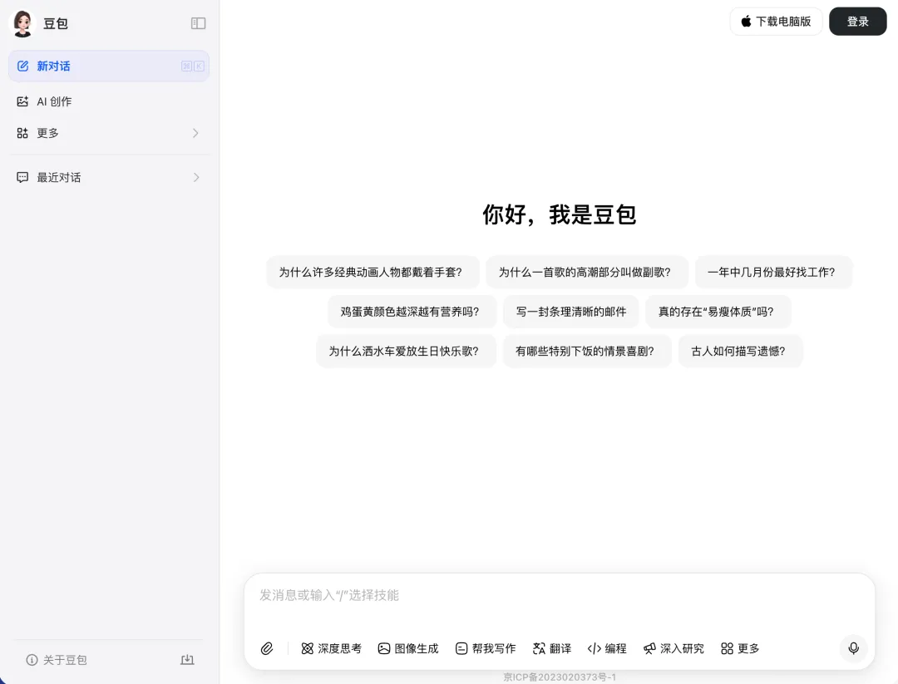Select suggestion 鸡蛋黄颜色越深越有营养吗?
This screenshot has height=684, width=898.
pyautogui.click(x=412, y=312)
